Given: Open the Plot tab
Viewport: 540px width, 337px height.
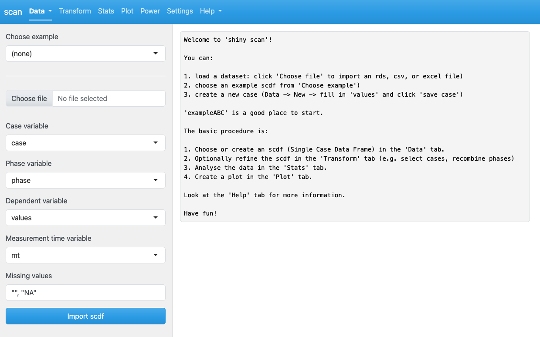Looking at the screenshot, I should point(127,11).
